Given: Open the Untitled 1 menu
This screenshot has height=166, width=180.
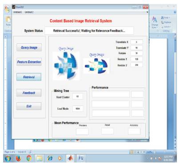Looking at the screenshot, I should tap(17, 12).
